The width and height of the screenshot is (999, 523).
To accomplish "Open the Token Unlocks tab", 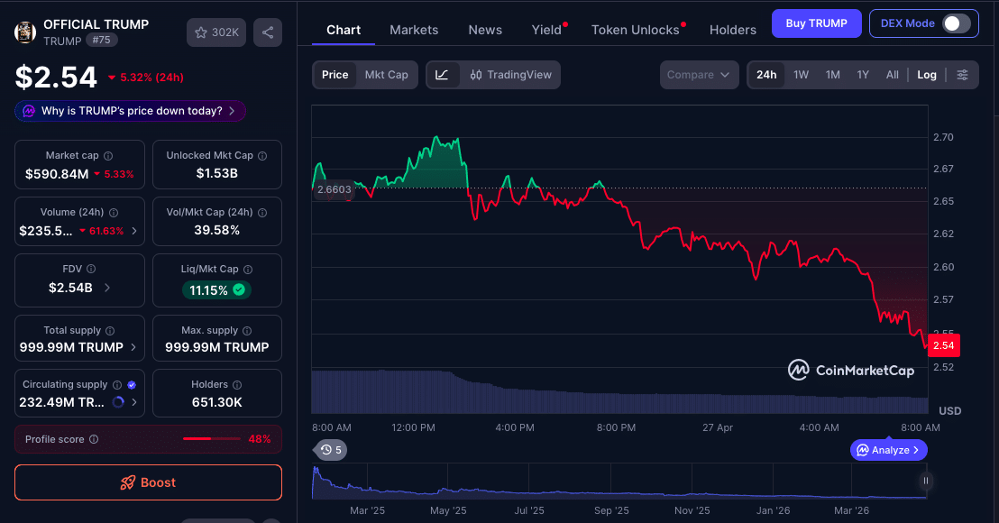I will [635, 29].
